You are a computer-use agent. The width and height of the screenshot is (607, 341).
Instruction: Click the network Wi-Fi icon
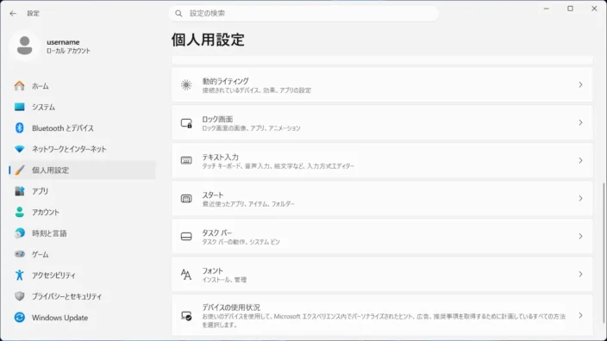pos(19,149)
